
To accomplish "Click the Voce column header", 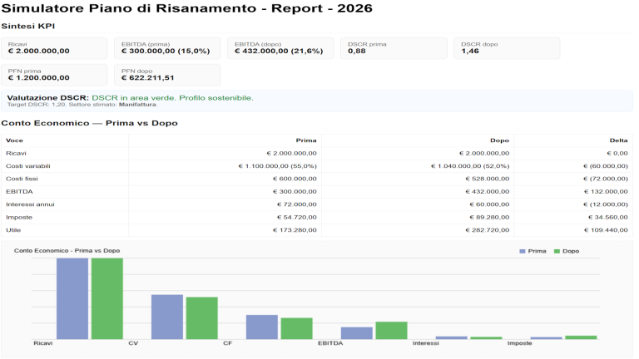I will pyautogui.click(x=15, y=140).
